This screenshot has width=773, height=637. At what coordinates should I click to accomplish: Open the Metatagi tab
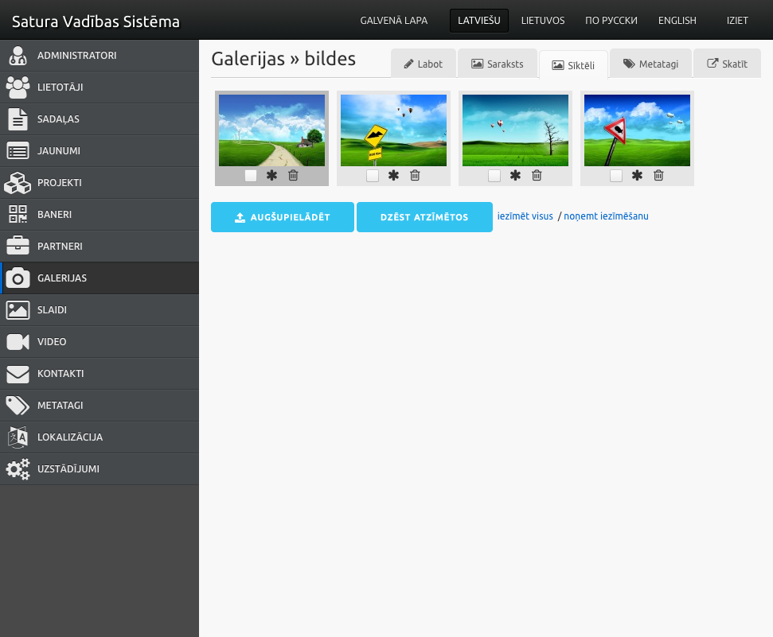click(650, 64)
